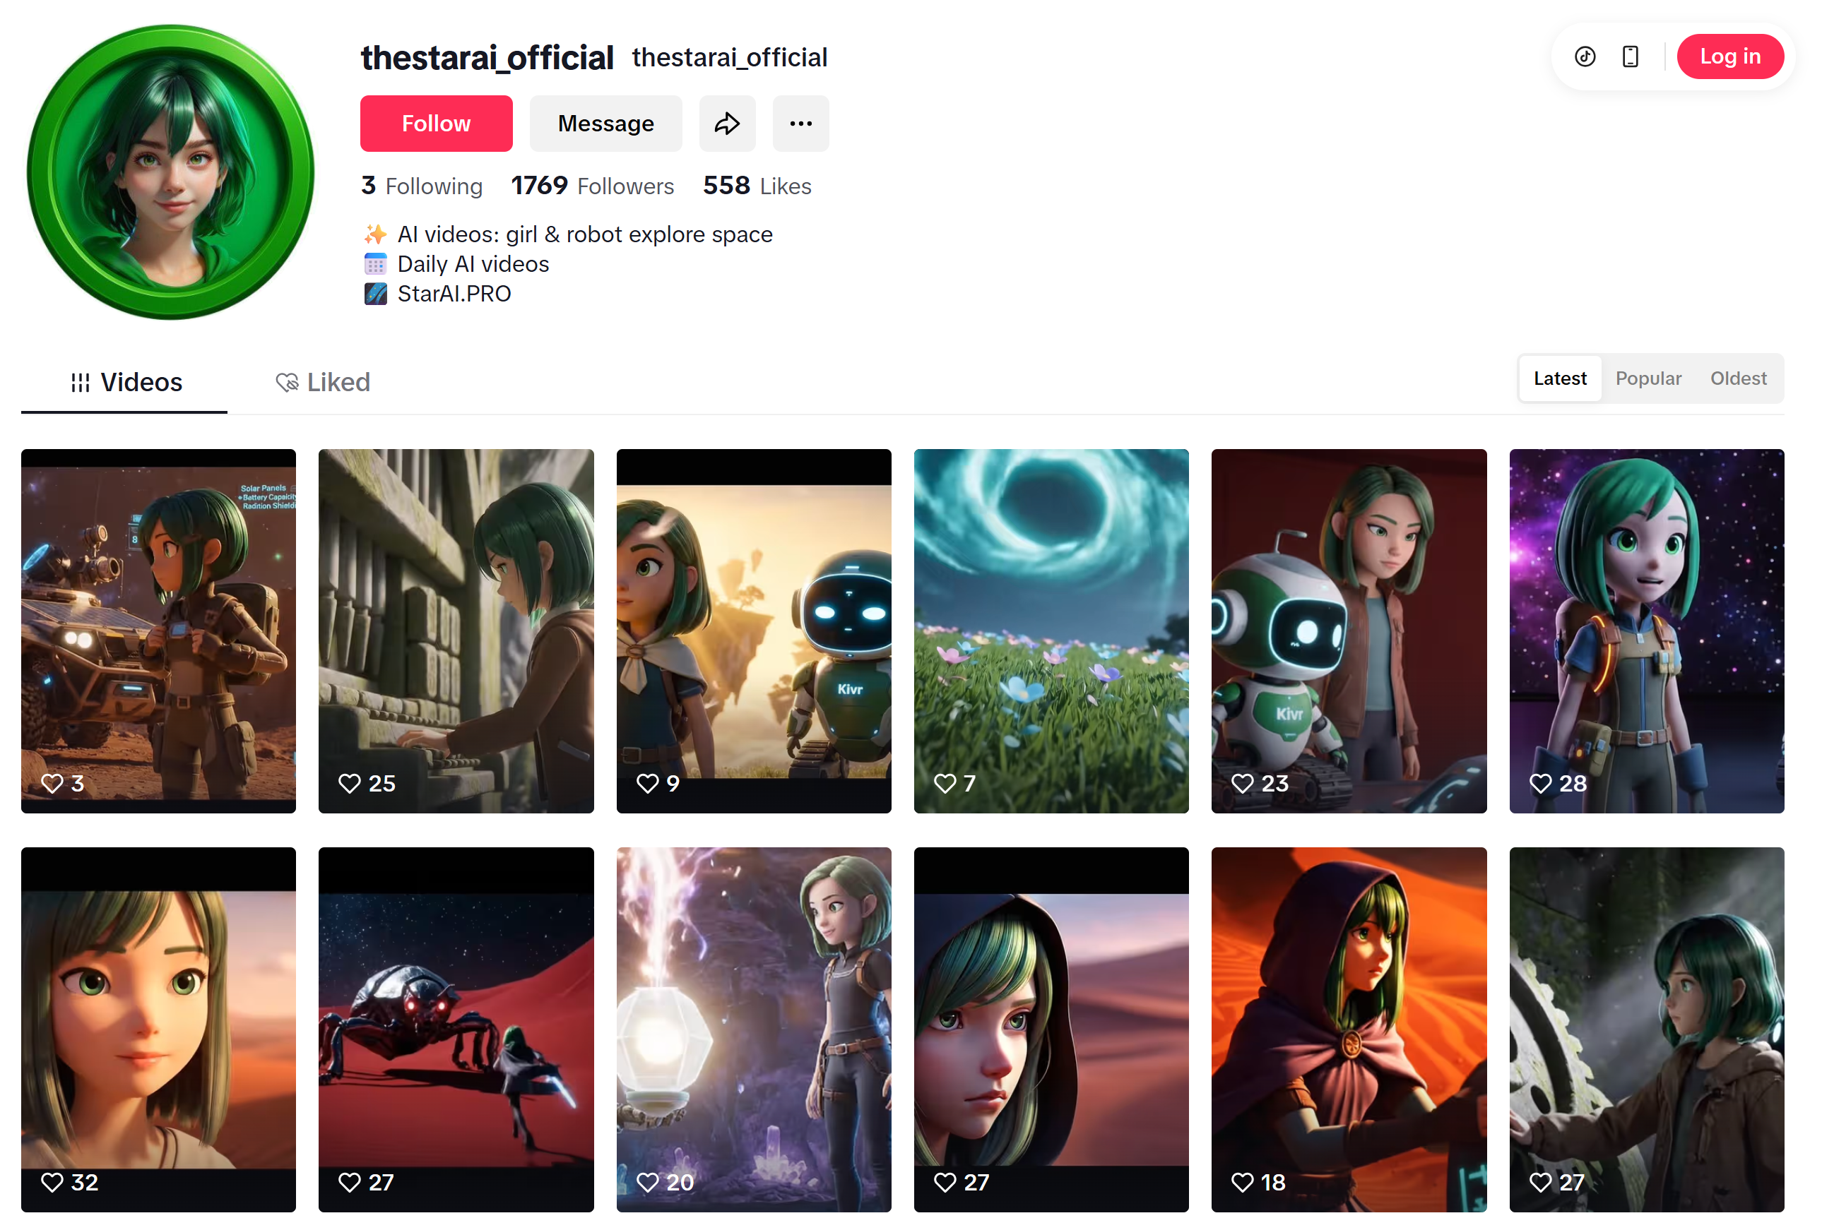This screenshot has height=1218, width=1822.
Task: Click the heart icon showing 28 likes
Action: [x=1540, y=783]
